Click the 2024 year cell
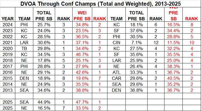 8,25
